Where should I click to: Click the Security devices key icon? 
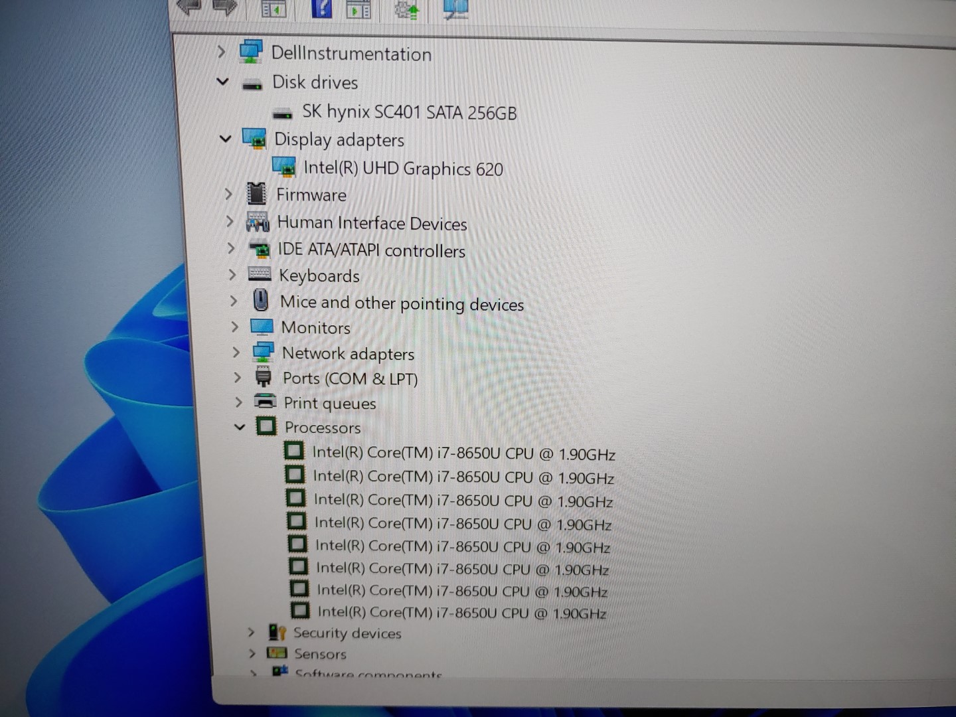tap(277, 631)
